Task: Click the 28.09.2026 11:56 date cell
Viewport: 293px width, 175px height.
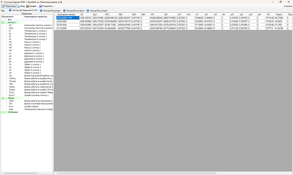Action: click(68, 18)
